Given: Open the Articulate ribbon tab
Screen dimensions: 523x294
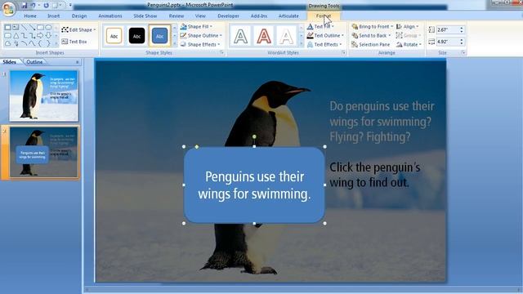Looking at the screenshot, I should (288, 16).
